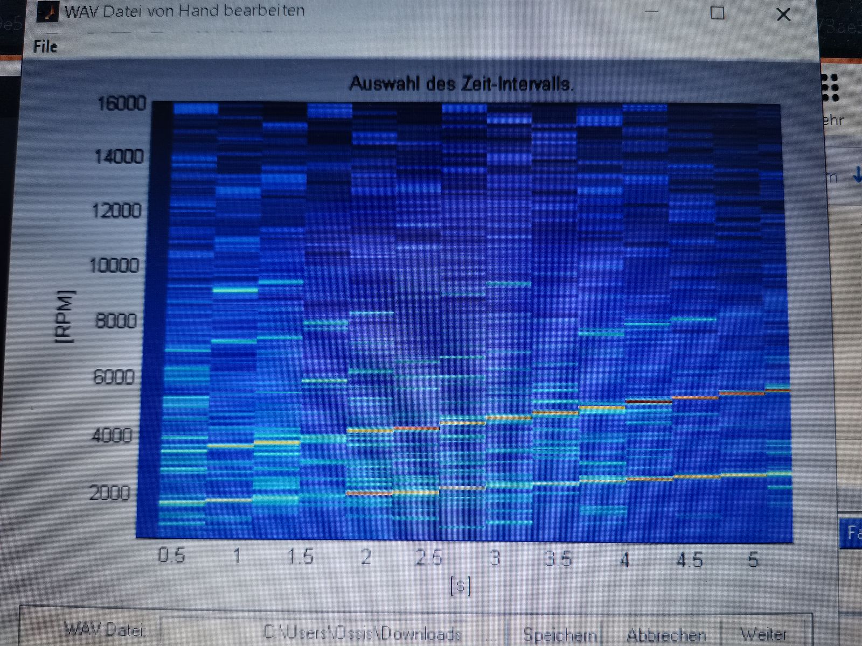Continue with the Weiter button

[x=763, y=635]
